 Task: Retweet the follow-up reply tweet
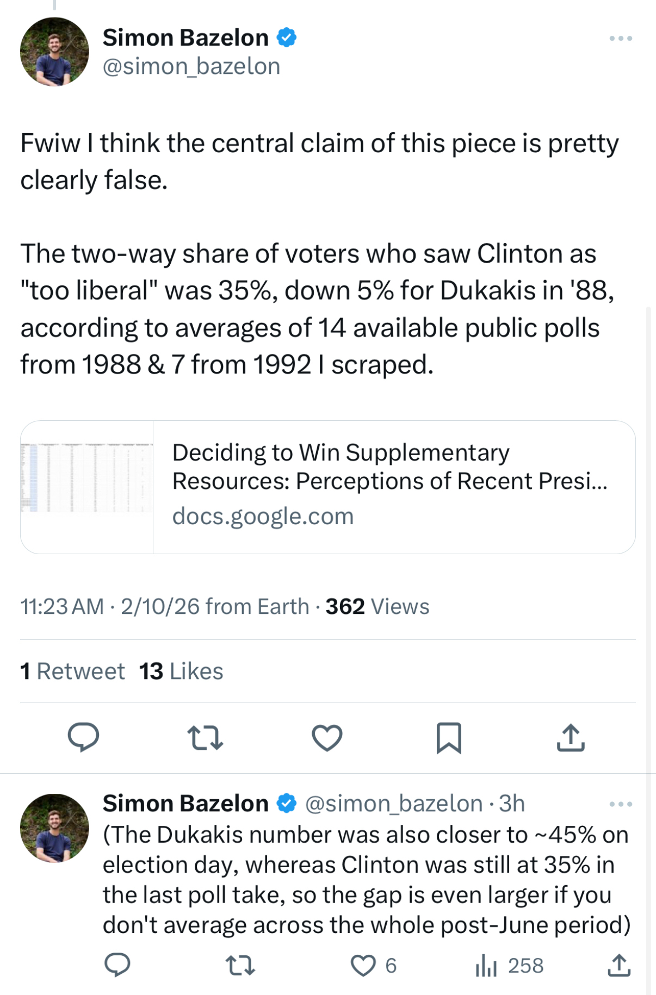coord(240,965)
